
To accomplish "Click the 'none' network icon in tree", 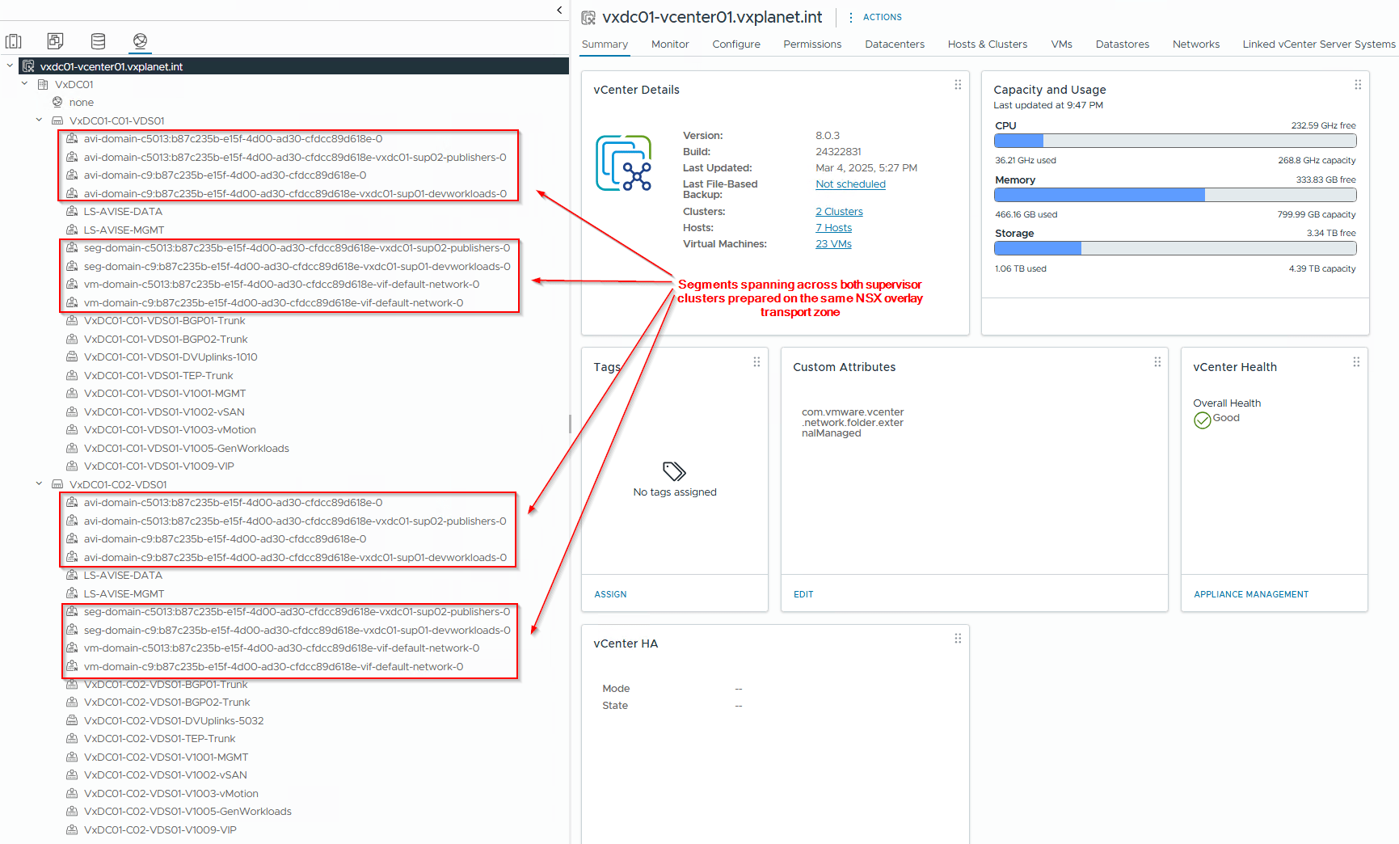I will click(x=57, y=102).
